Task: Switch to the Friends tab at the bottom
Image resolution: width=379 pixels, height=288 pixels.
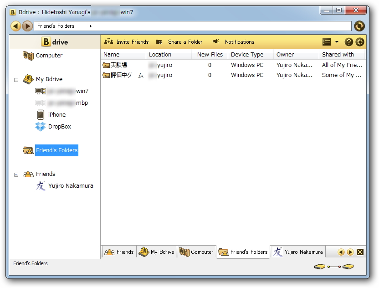Action: tap(119, 252)
